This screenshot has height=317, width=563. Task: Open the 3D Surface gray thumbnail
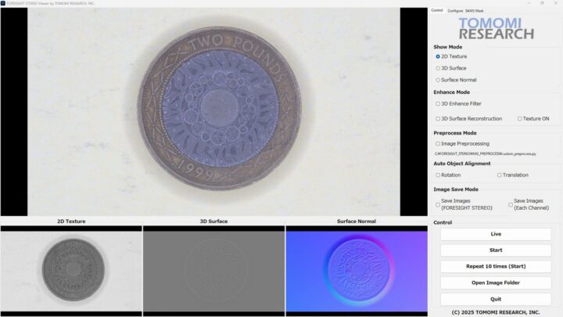coord(213,271)
